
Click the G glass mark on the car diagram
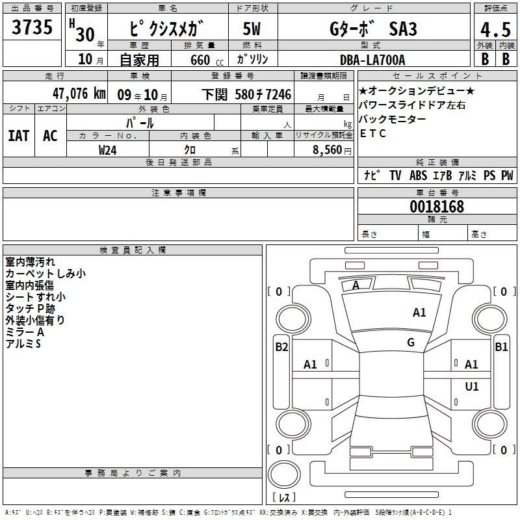tap(411, 343)
